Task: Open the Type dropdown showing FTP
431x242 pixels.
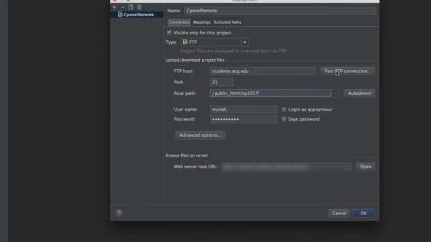Action: click(215, 42)
